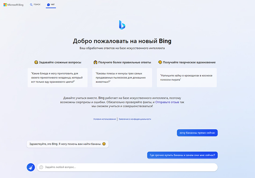The image size is (255, 178).
Task: Click the chat bubble icon in input field
Action: point(41,167)
